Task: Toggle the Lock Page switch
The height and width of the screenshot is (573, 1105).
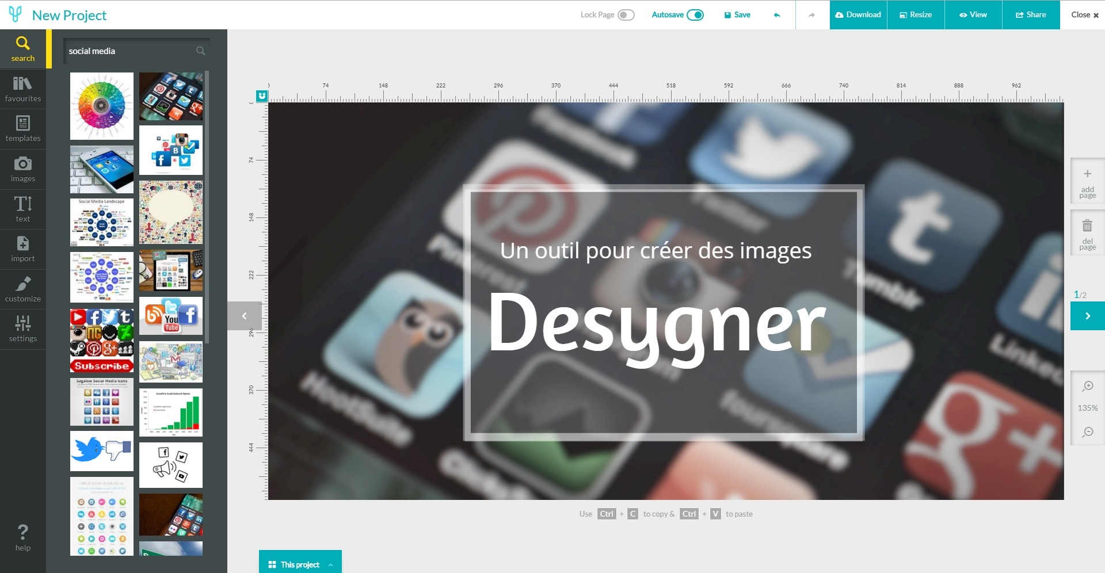Action: point(626,15)
